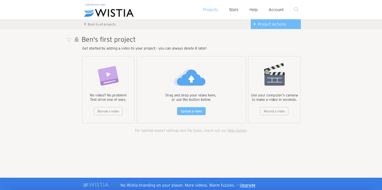Click the Wistia logo in header
This screenshot has height=190, width=382.
tap(109, 13)
